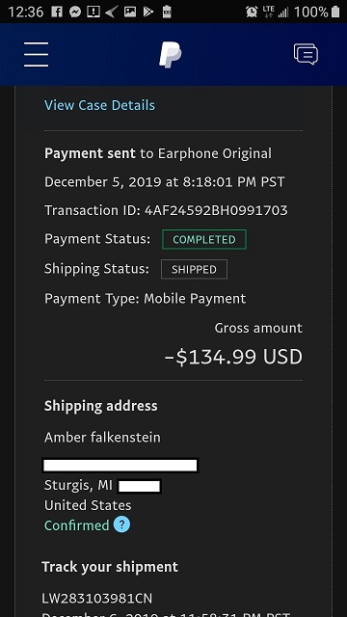
Task: Tap the Facebook notification icon
Action: 57,12
